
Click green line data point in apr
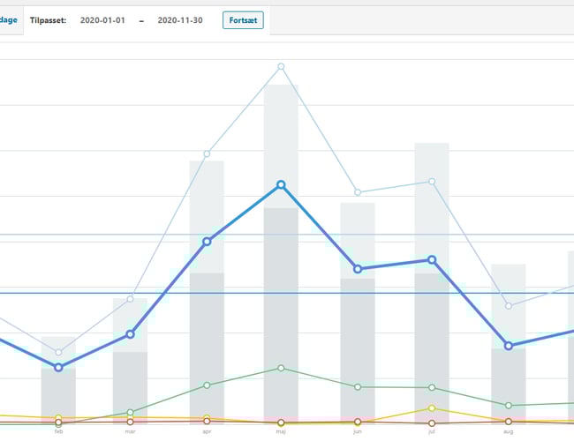tap(207, 385)
